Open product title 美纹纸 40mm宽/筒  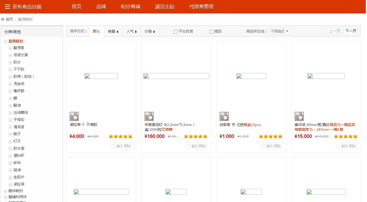pos(310,125)
